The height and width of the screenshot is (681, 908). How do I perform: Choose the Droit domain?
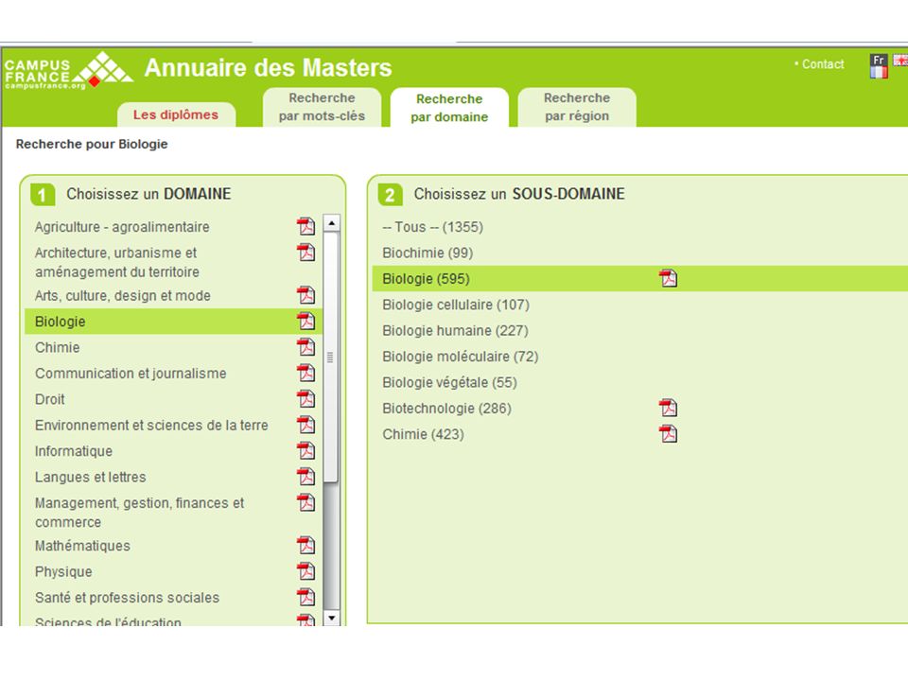pyautogui.click(x=50, y=399)
